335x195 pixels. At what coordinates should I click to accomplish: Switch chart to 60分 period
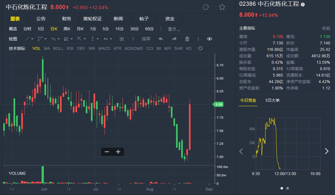coord(149,29)
